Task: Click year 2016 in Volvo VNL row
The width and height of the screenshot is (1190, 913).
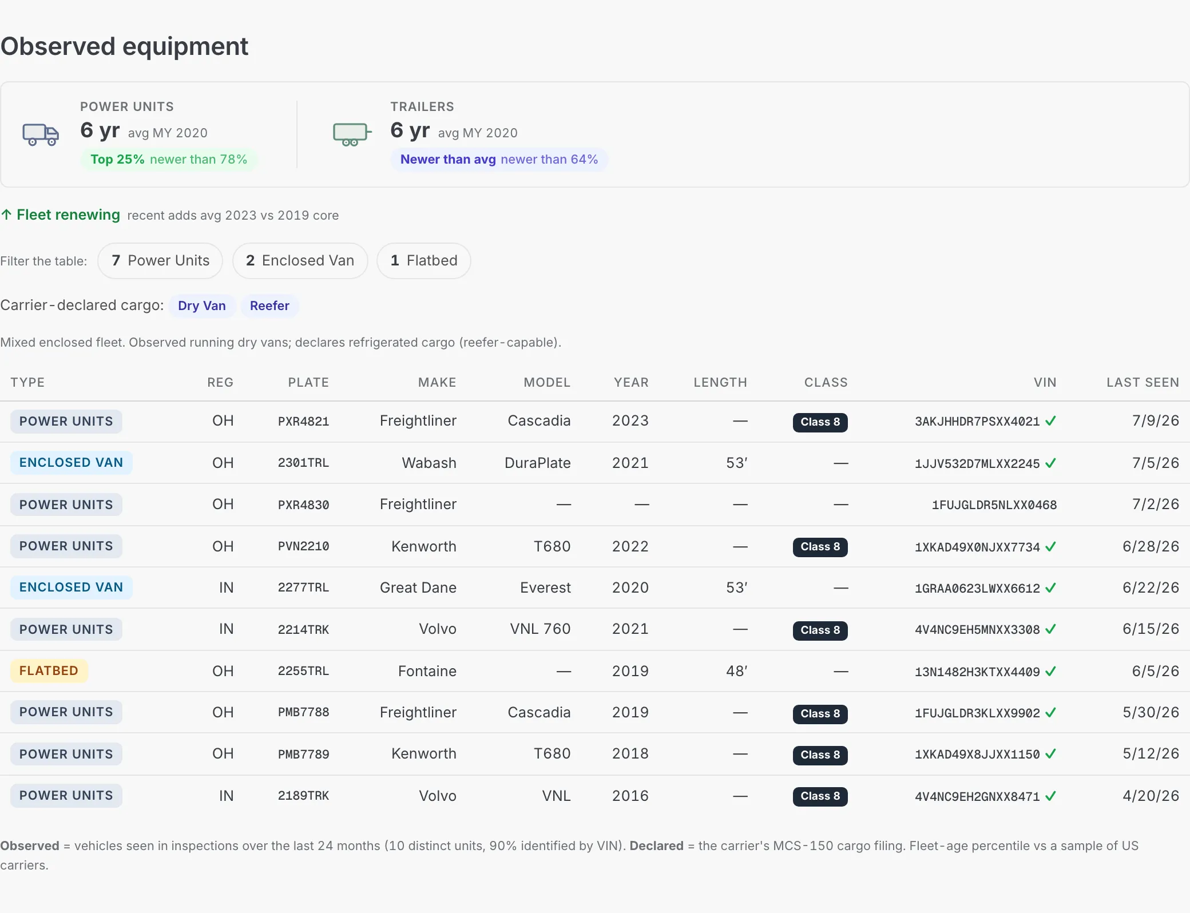Action: (630, 796)
